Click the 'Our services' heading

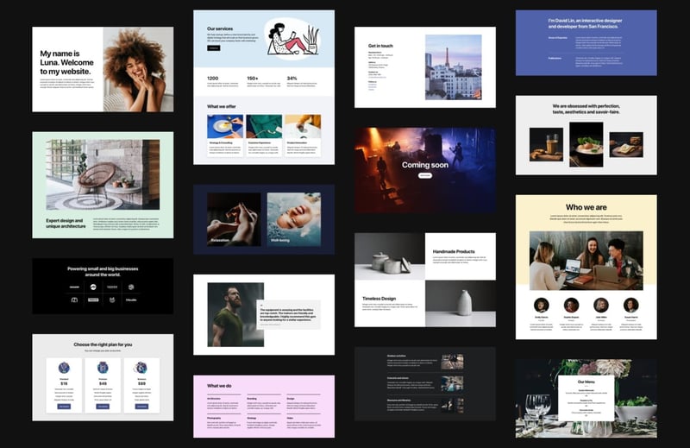coord(220,28)
